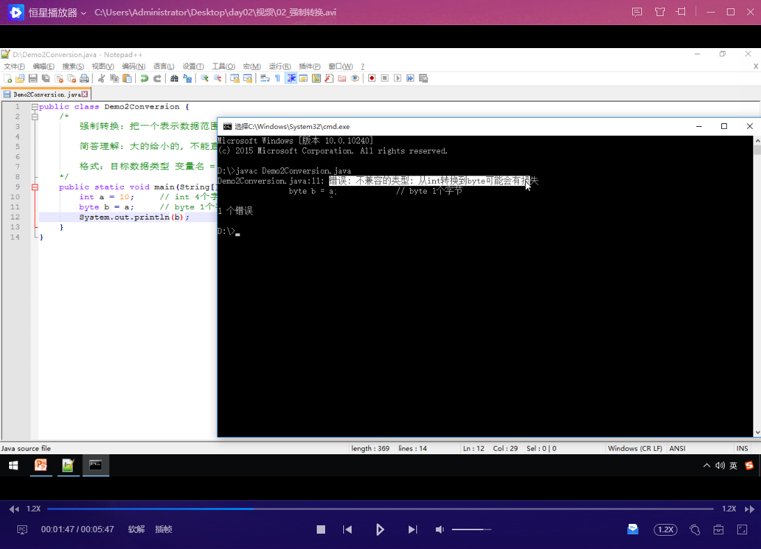Open the 1.2X playback speed selector
761x549 pixels.
(x=665, y=529)
